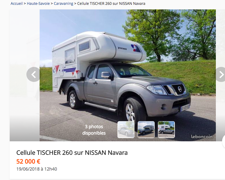Image resolution: width=225 pixels, height=180 pixels.
Task: Select the third side-view thumbnail
Action: [166, 130]
